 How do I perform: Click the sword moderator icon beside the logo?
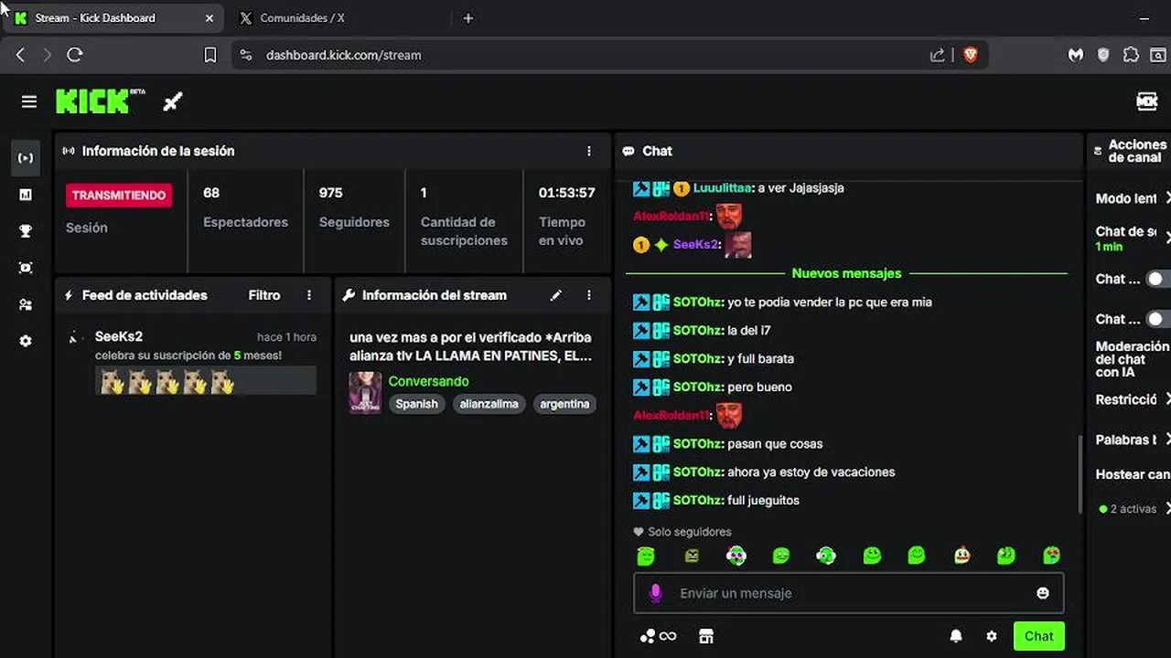pyautogui.click(x=173, y=101)
